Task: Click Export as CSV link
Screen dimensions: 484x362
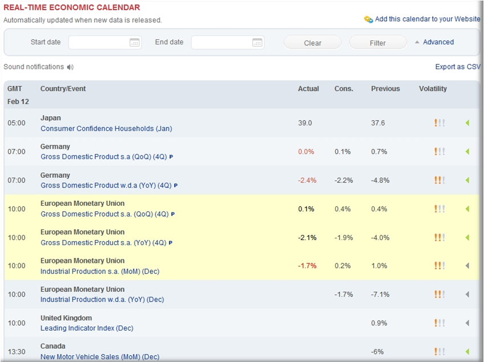Action: pos(457,67)
